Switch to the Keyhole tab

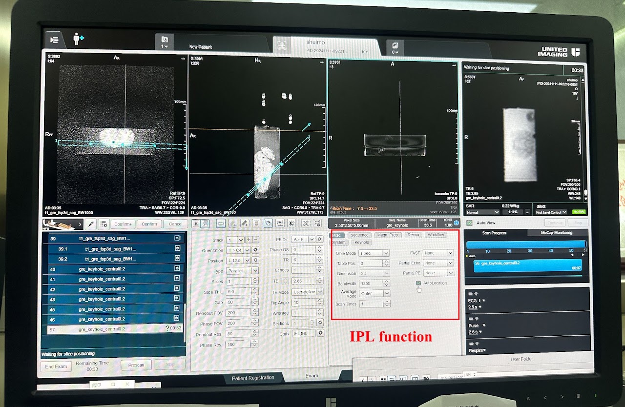pyautogui.click(x=362, y=243)
